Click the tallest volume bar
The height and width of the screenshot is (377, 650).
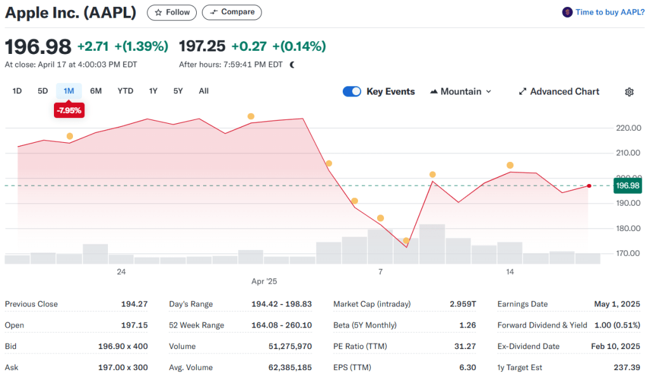(432, 244)
